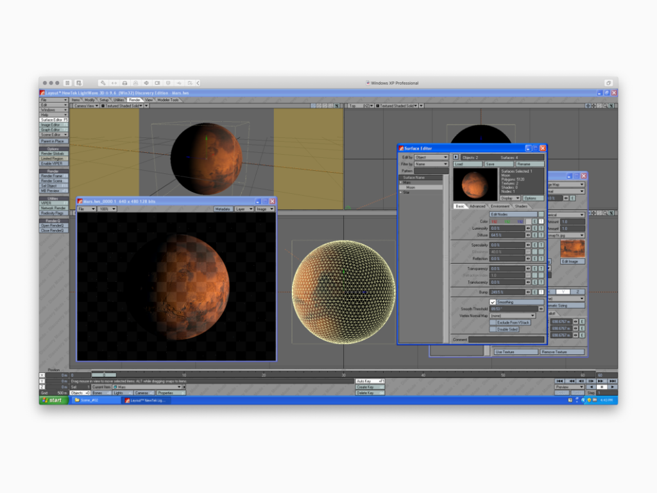Collapse the Mars surface tree item
Image resolution: width=657 pixels, height=493 pixels.
[x=401, y=182]
